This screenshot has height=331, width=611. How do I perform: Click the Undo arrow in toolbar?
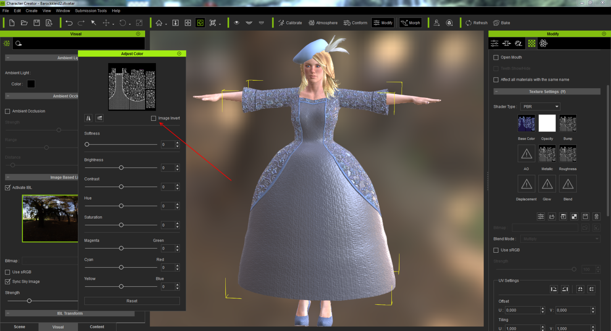pyautogui.click(x=69, y=23)
